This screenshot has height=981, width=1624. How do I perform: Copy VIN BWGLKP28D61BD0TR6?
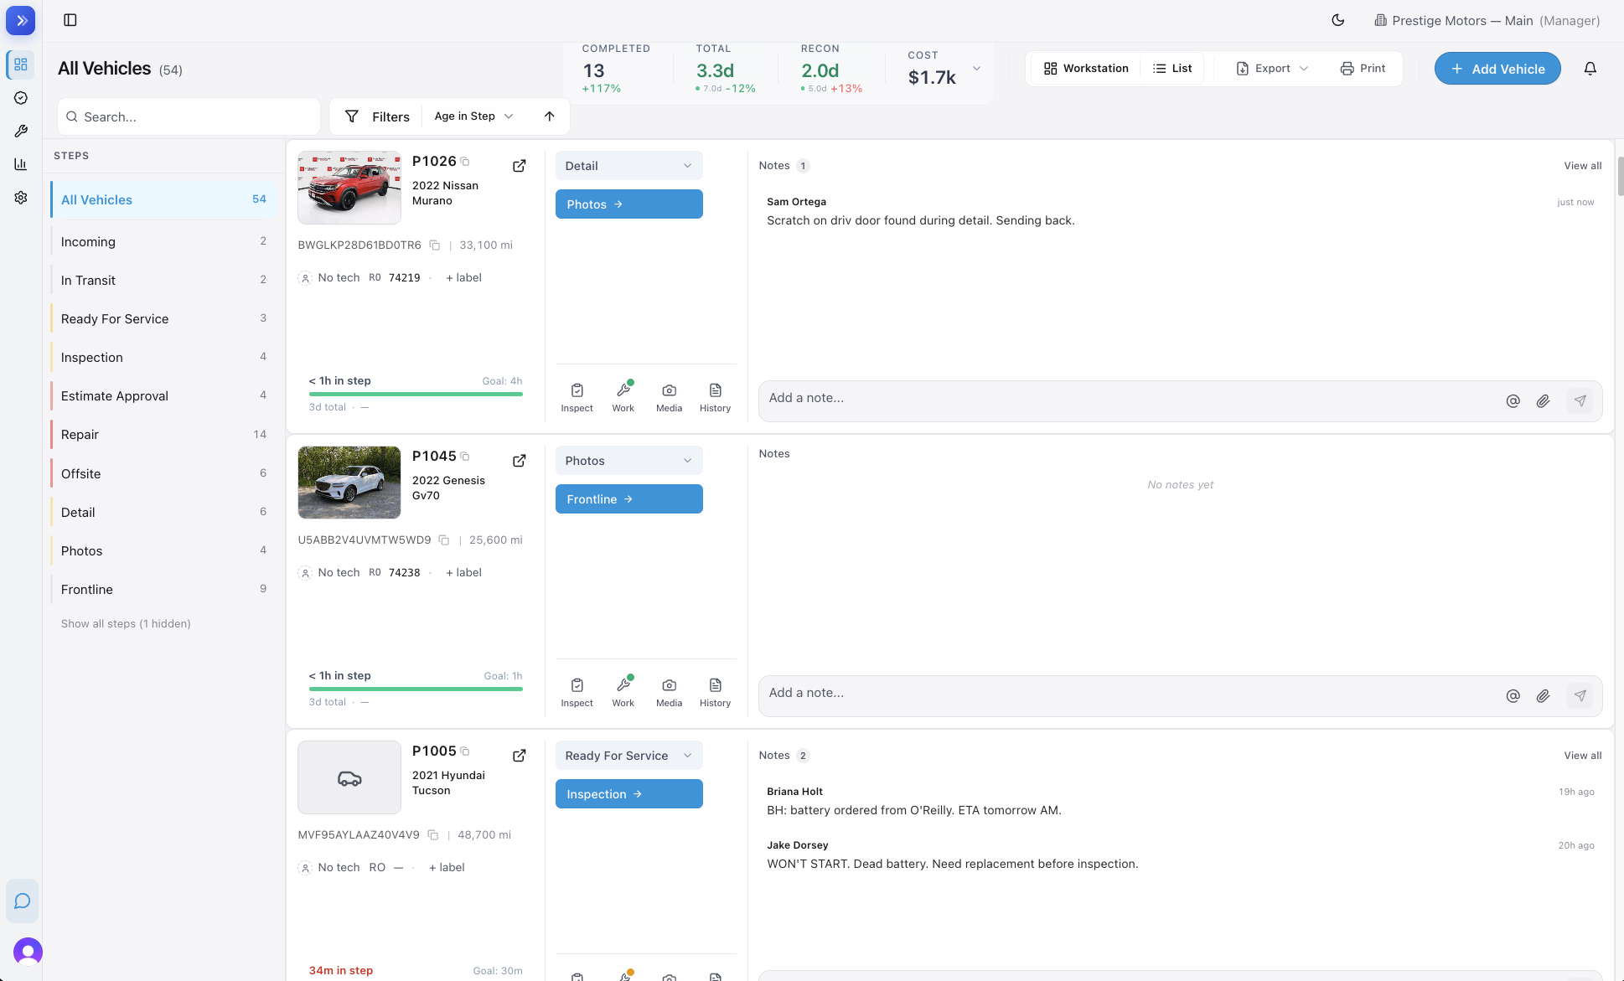point(434,245)
